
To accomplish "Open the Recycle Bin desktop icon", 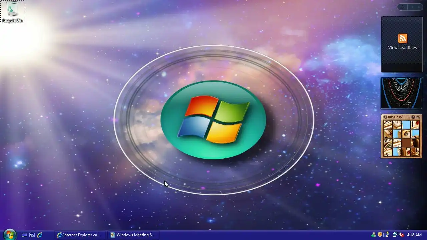I will click(x=12, y=12).
